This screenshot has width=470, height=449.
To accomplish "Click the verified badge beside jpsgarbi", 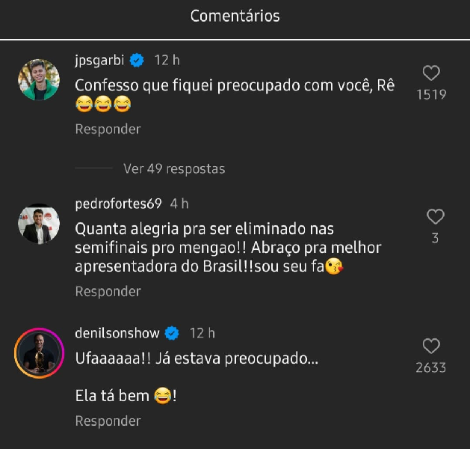I will (137, 60).
